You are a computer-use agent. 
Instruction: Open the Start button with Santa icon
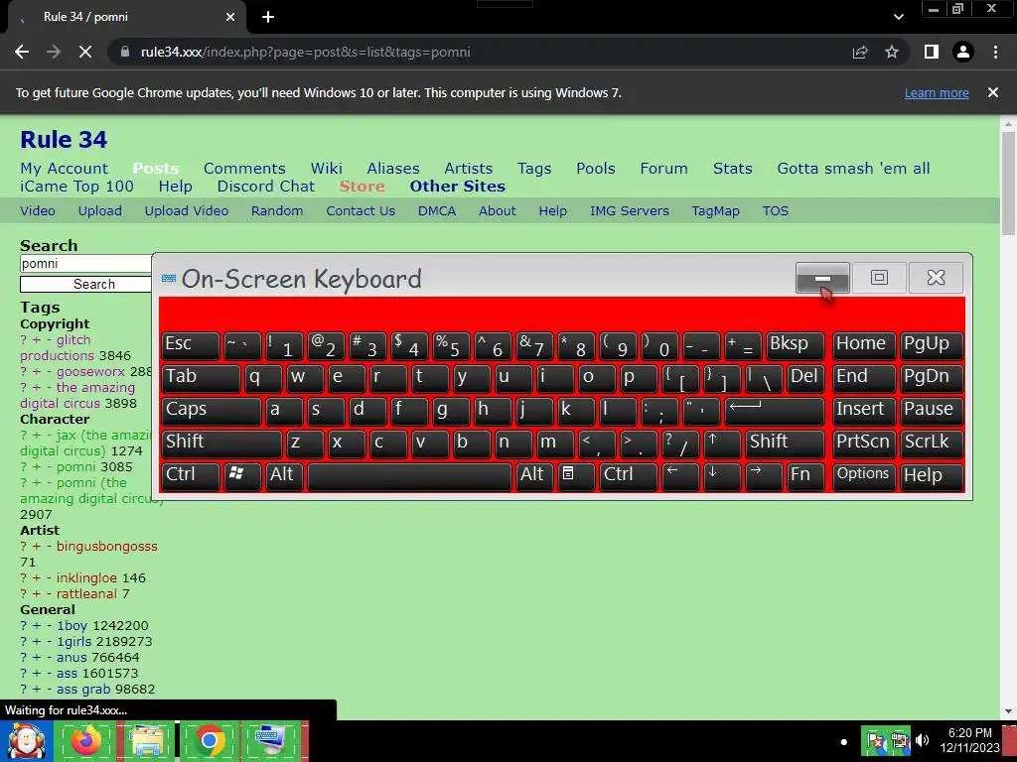click(x=25, y=740)
